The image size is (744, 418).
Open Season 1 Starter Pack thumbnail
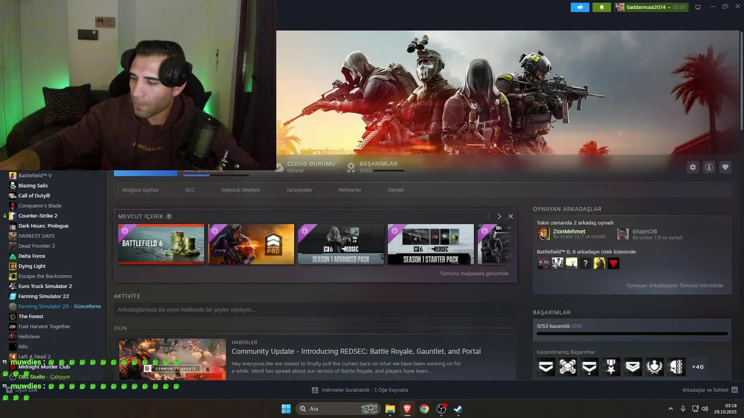tap(431, 244)
